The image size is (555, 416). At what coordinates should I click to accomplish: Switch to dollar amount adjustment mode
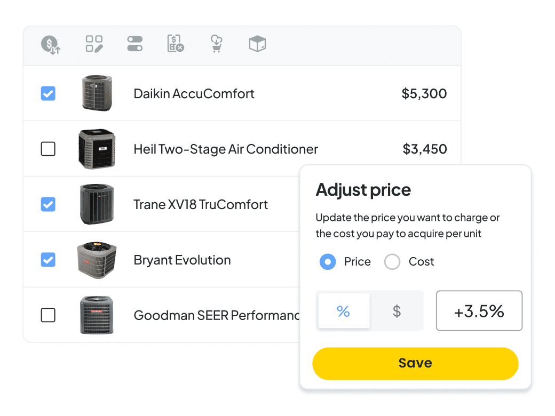(x=397, y=311)
